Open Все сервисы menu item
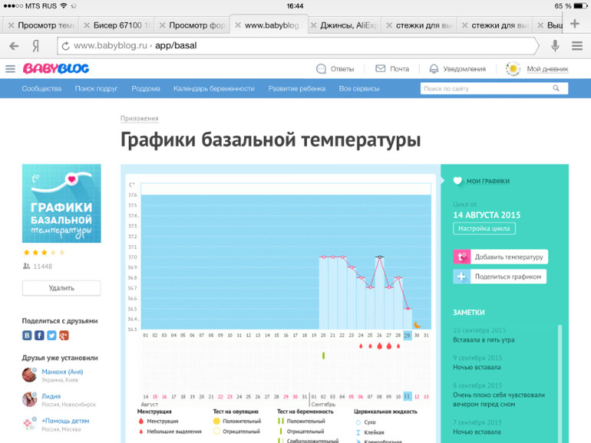 tap(359, 89)
